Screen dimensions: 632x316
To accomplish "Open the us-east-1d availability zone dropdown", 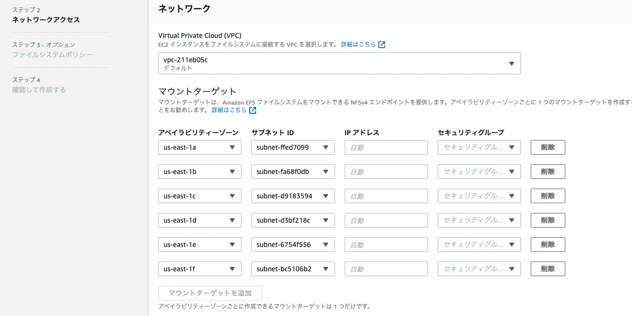I will (x=200, y=220).
